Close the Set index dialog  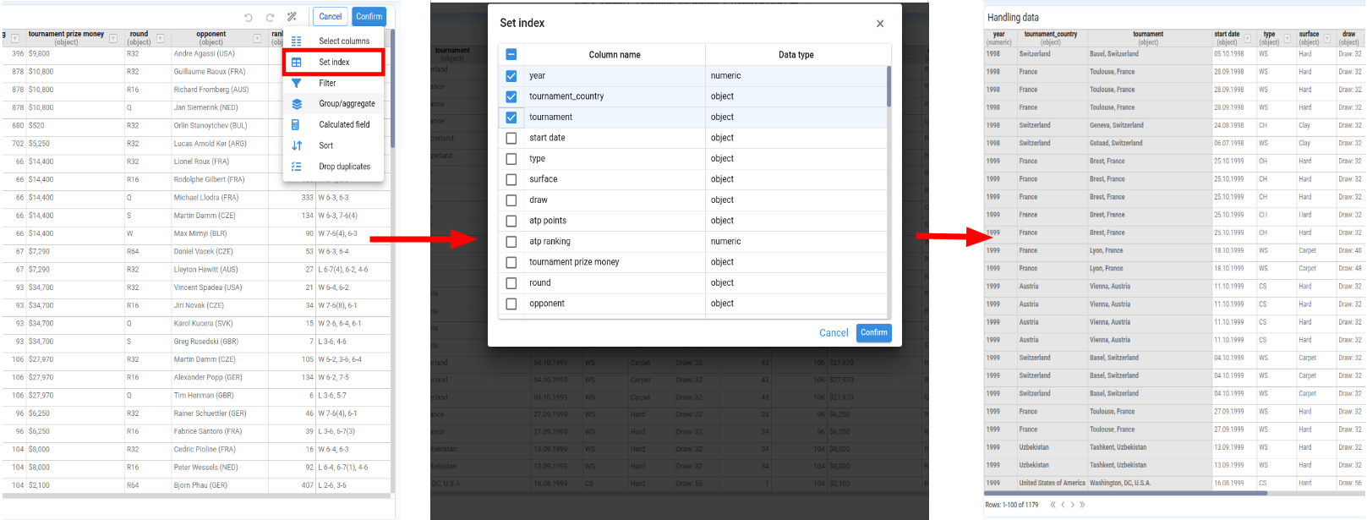(880, 24)
